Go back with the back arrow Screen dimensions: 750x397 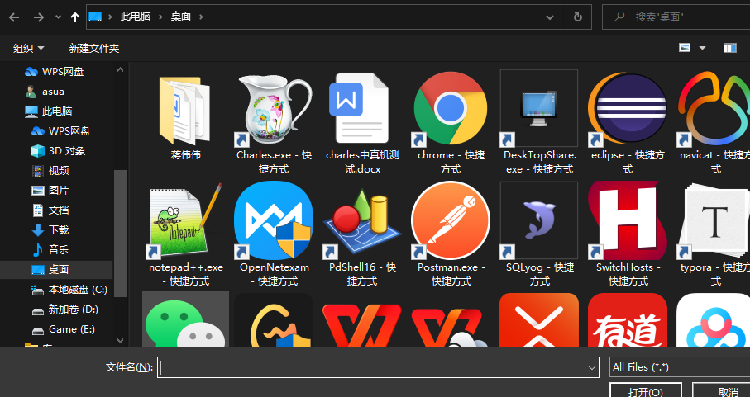click(x=14, y=17)
